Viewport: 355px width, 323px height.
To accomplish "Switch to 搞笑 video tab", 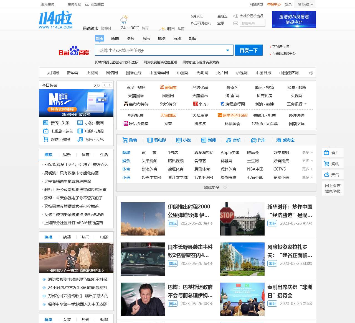I will [67, 237].
